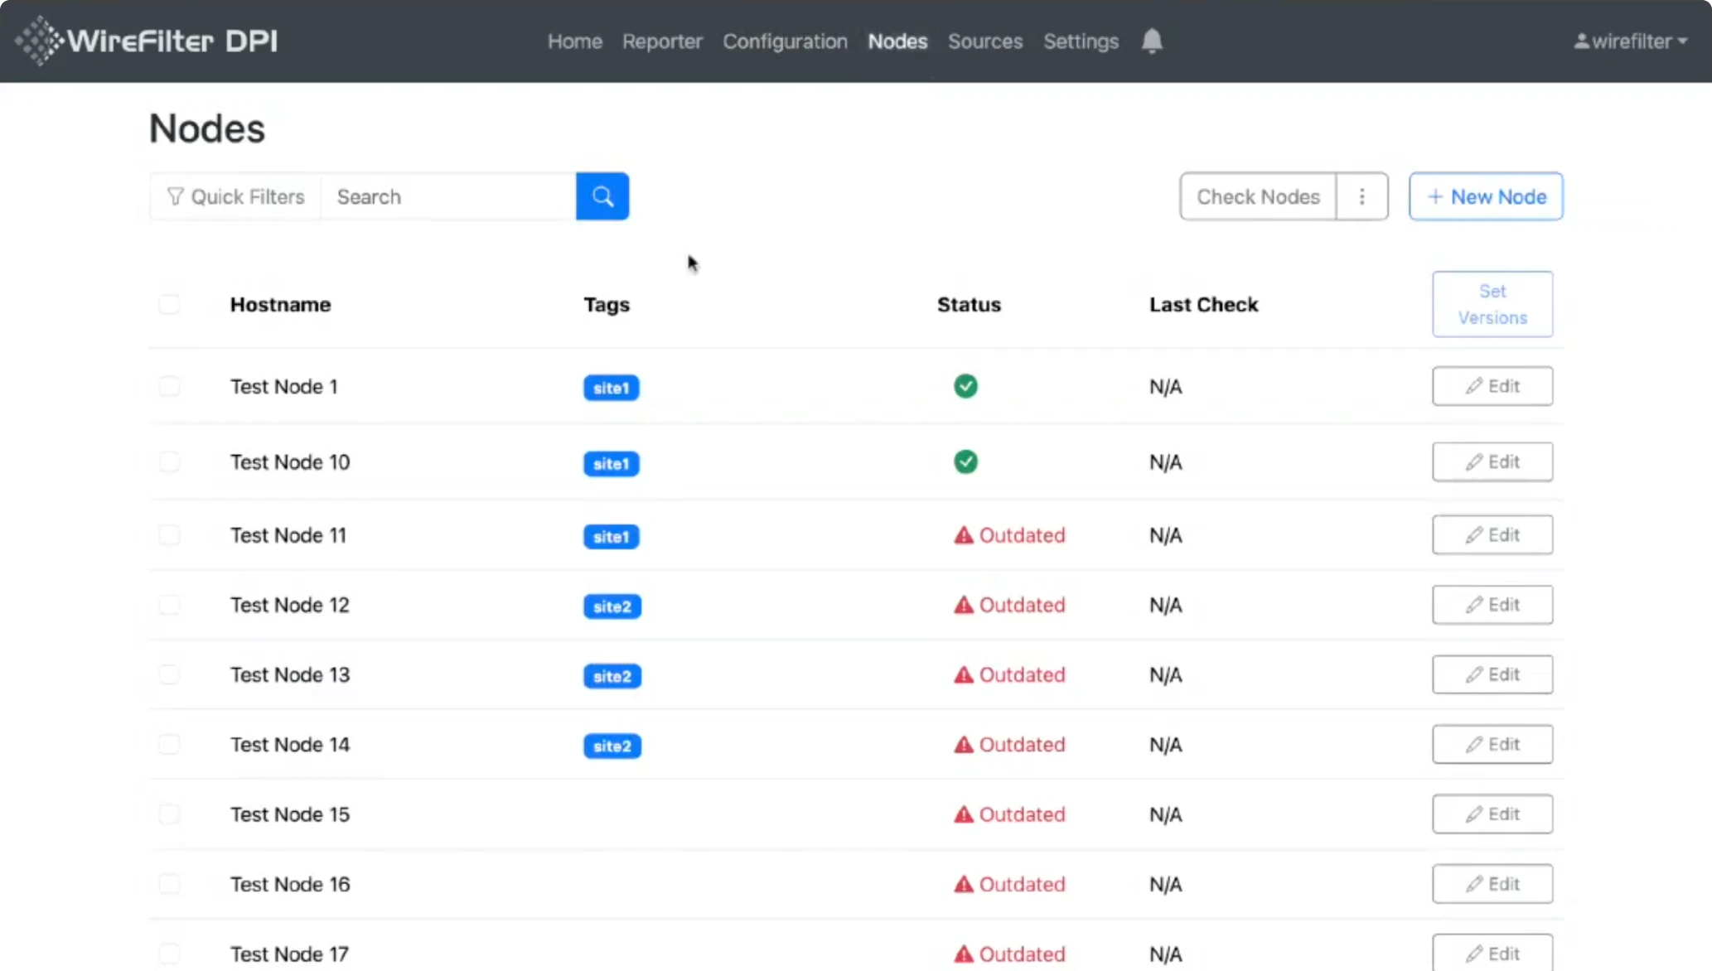Click the Outdated warning icon on Test Node 11

pos(963,535)
